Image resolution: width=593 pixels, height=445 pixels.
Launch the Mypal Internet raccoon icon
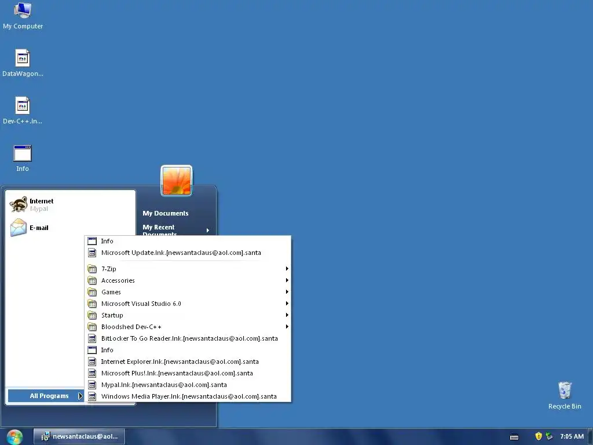(x=18, y=205)
